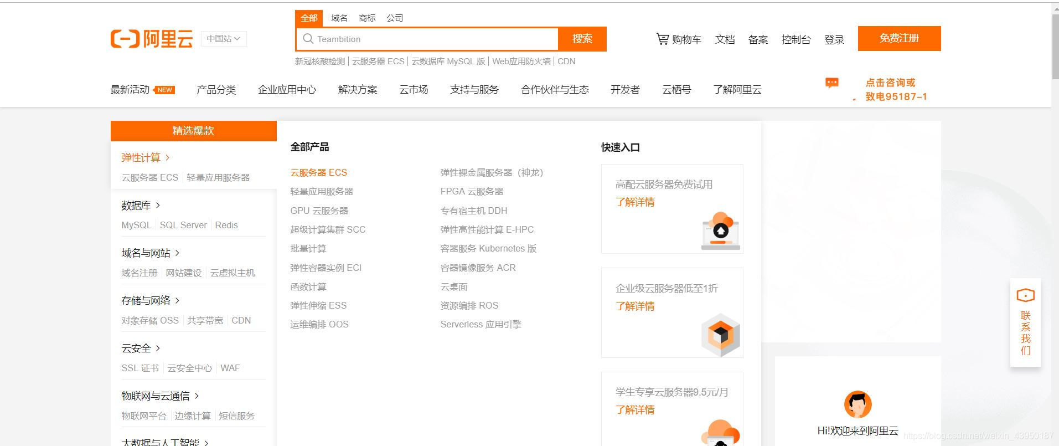This screenshot has height=446, width=1059.
Task: Open the 文档 link
Action: point(725,39)
